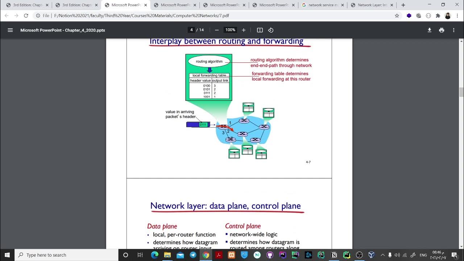Show hidden system tray icons

[382, 255]
